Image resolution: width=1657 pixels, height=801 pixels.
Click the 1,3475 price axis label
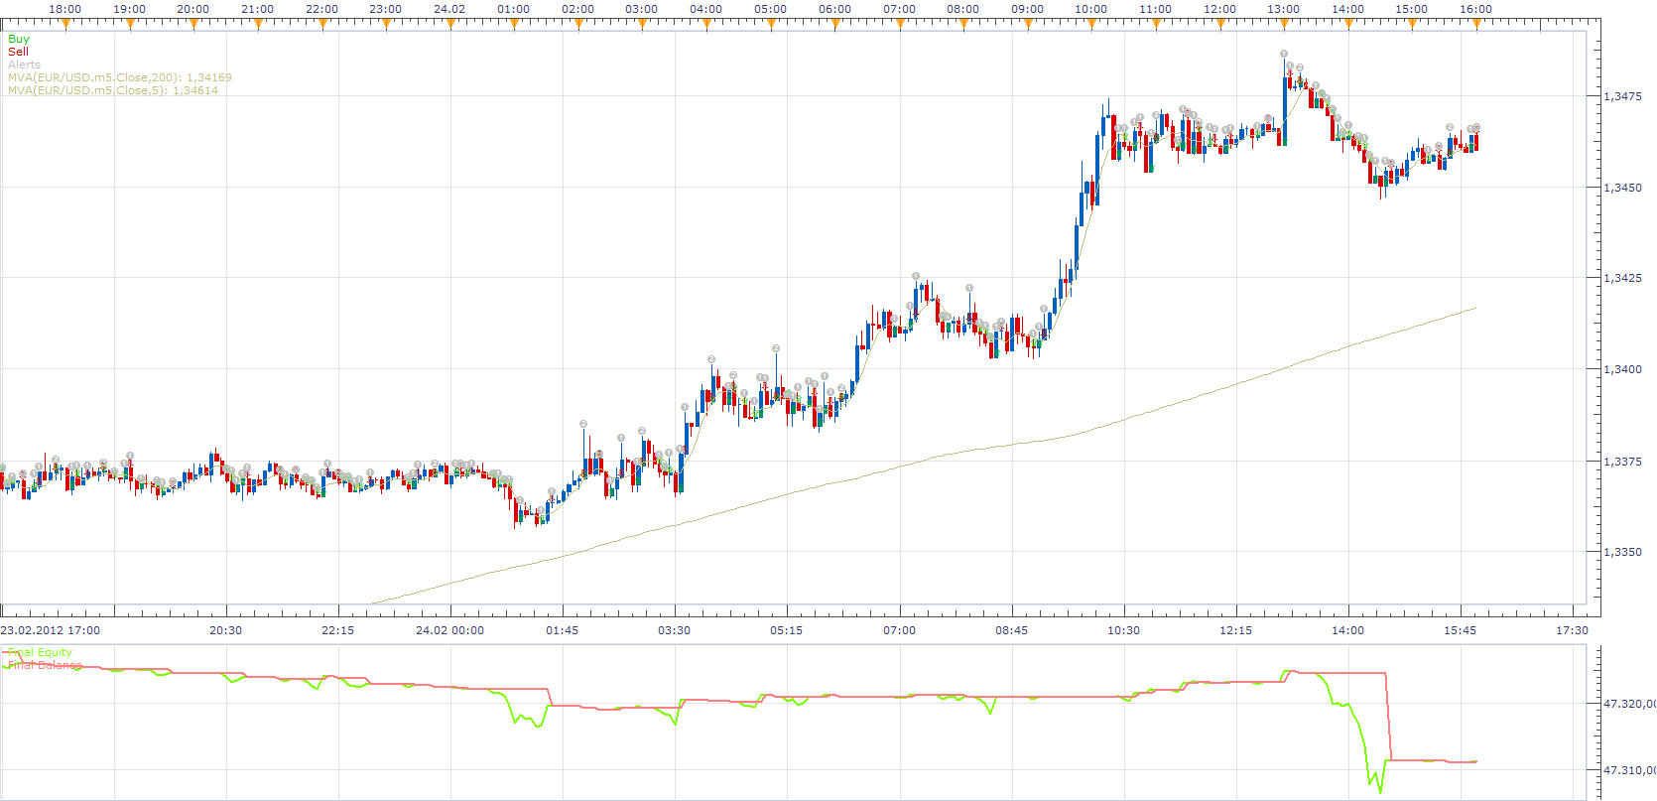pos(1623,96)
